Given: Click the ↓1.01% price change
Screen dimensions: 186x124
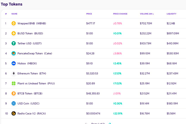Looking at the screenshot, I should [117, 93].
